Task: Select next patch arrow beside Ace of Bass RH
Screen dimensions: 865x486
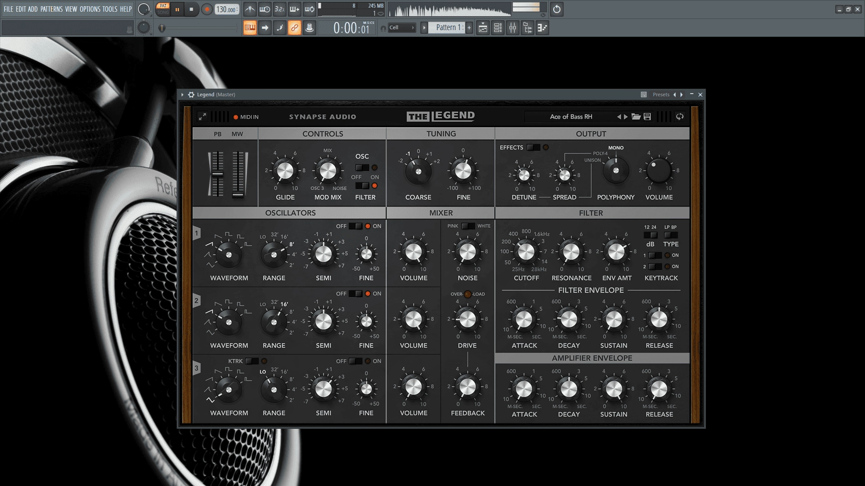Action: tap(626, 117)
